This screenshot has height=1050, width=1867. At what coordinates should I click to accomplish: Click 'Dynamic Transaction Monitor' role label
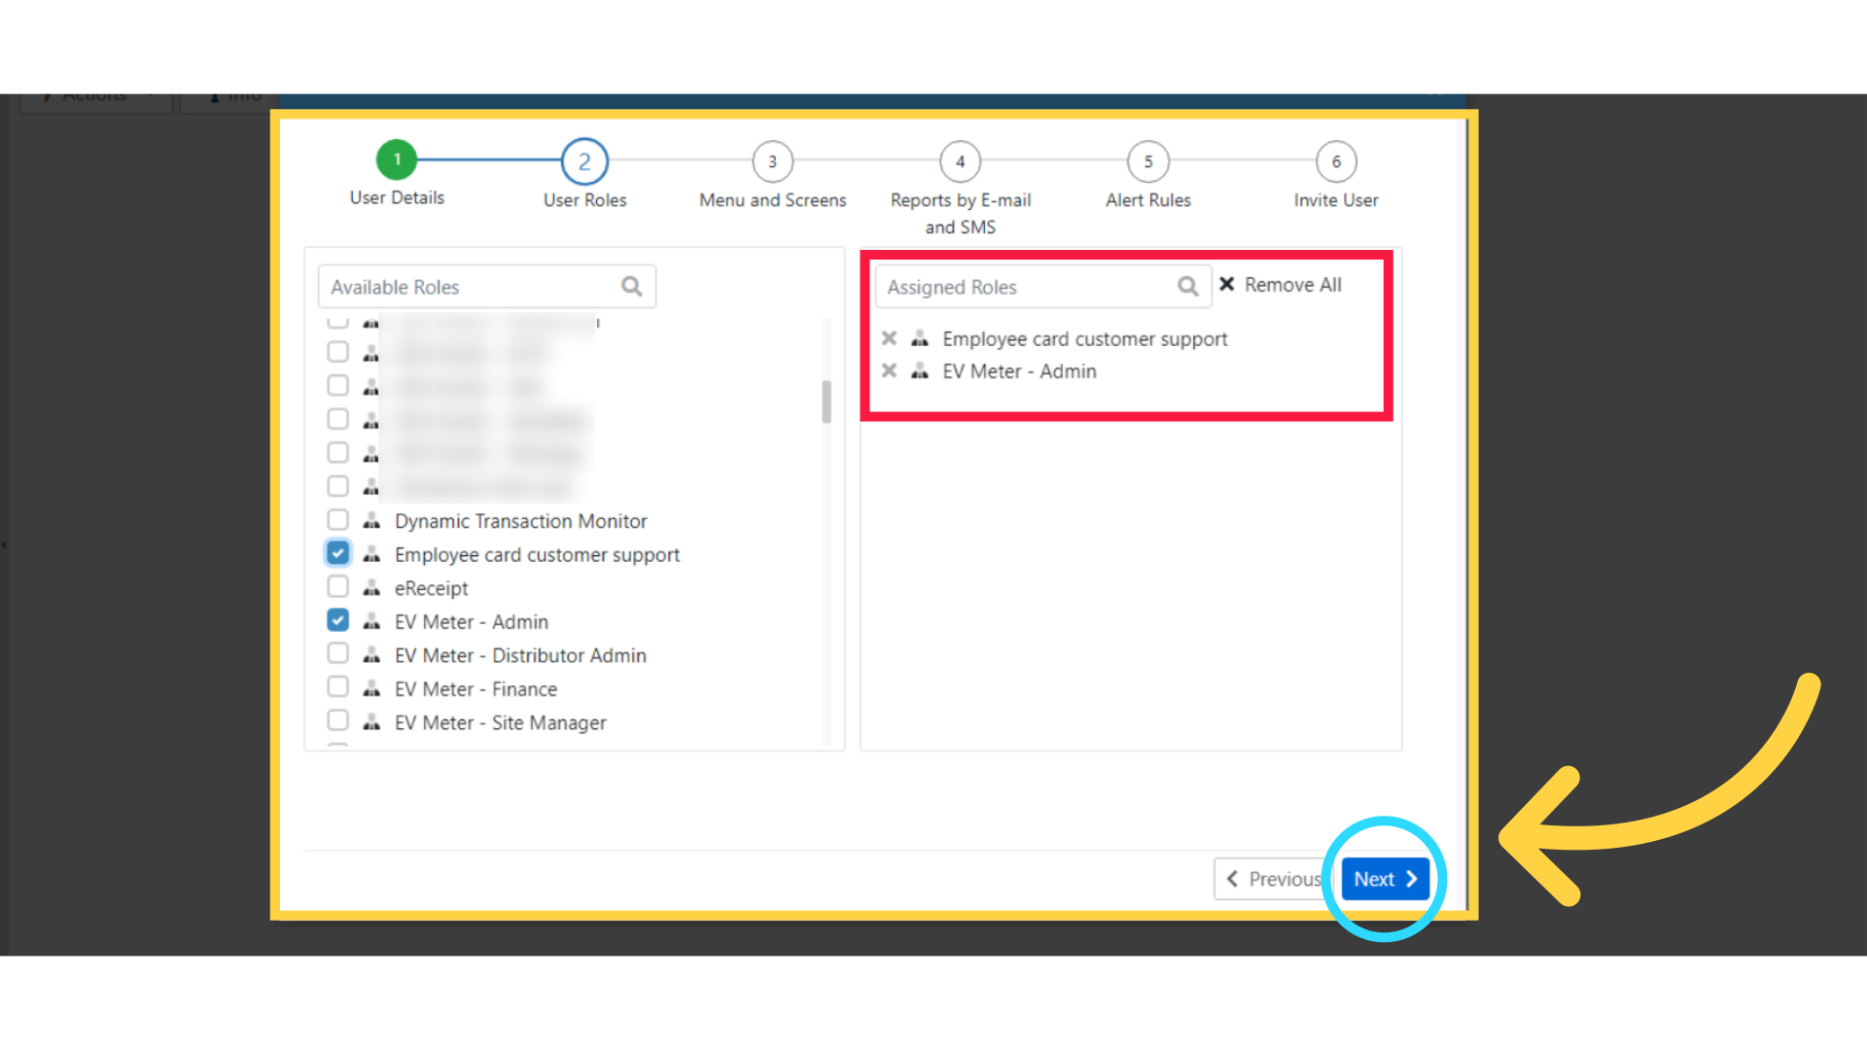coord(520,521)
